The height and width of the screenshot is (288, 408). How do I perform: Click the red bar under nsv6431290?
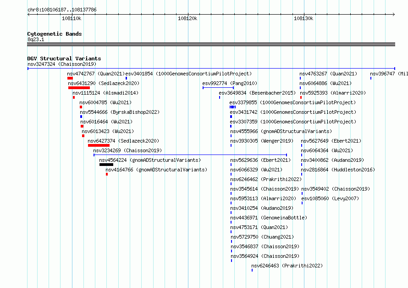pyautogui.click(x=79, y=88)
